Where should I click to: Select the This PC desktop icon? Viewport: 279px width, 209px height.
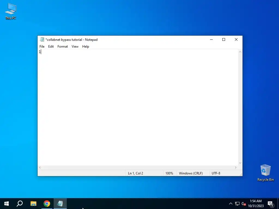coord(11,11)
